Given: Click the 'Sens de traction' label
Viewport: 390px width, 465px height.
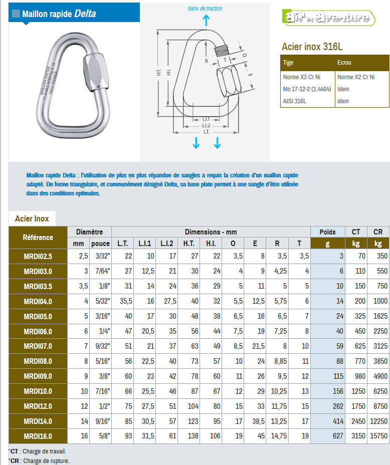Looking at the screenshot, I should 205,9.
